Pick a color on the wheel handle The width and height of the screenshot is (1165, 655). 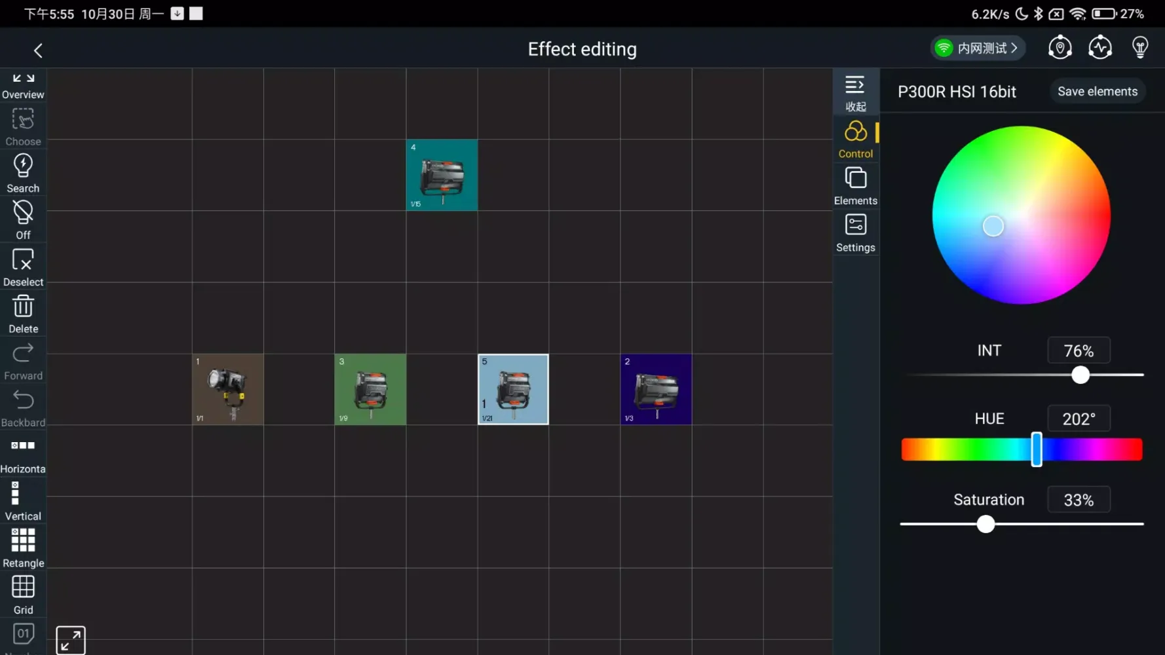tap(993, 226)
